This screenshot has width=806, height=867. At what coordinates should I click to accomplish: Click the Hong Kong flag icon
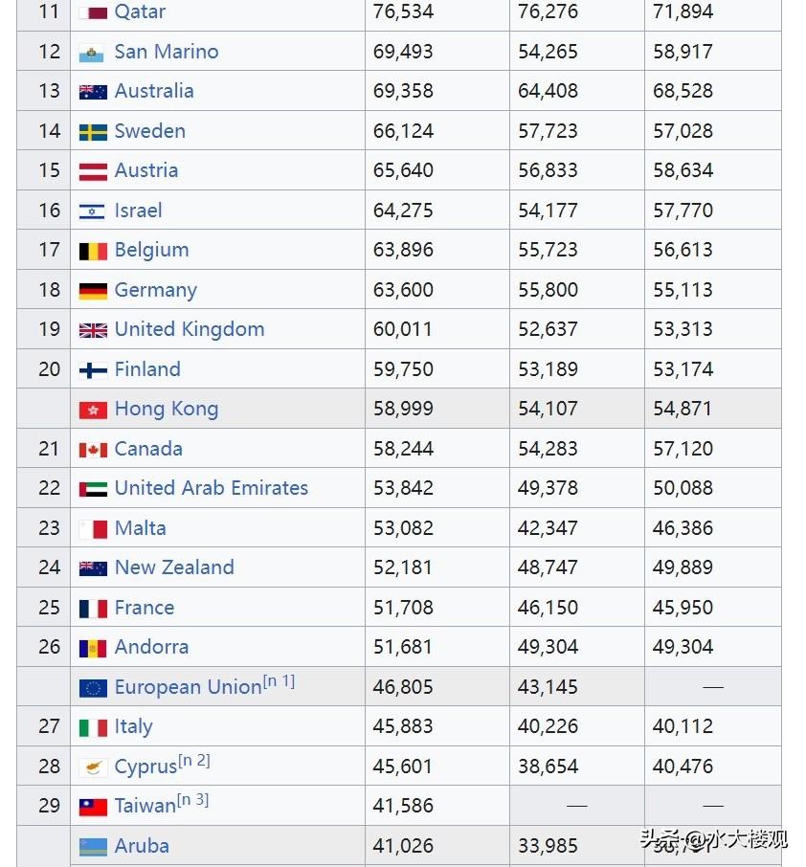(93, 410)
